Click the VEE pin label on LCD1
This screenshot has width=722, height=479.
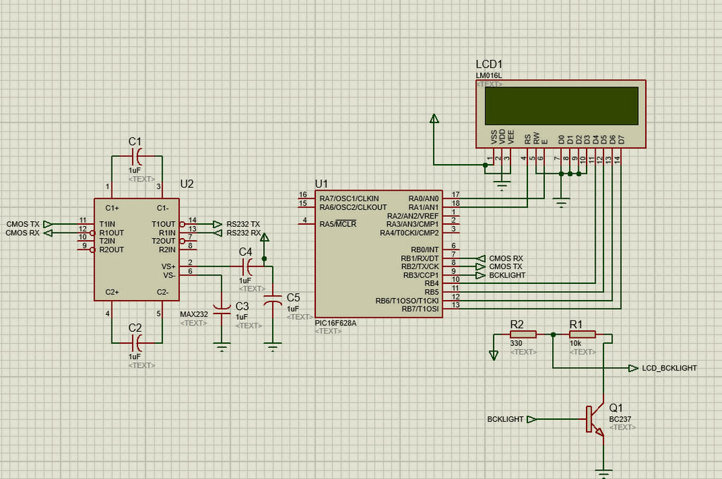pyautogui.click(x=510, y=137)
